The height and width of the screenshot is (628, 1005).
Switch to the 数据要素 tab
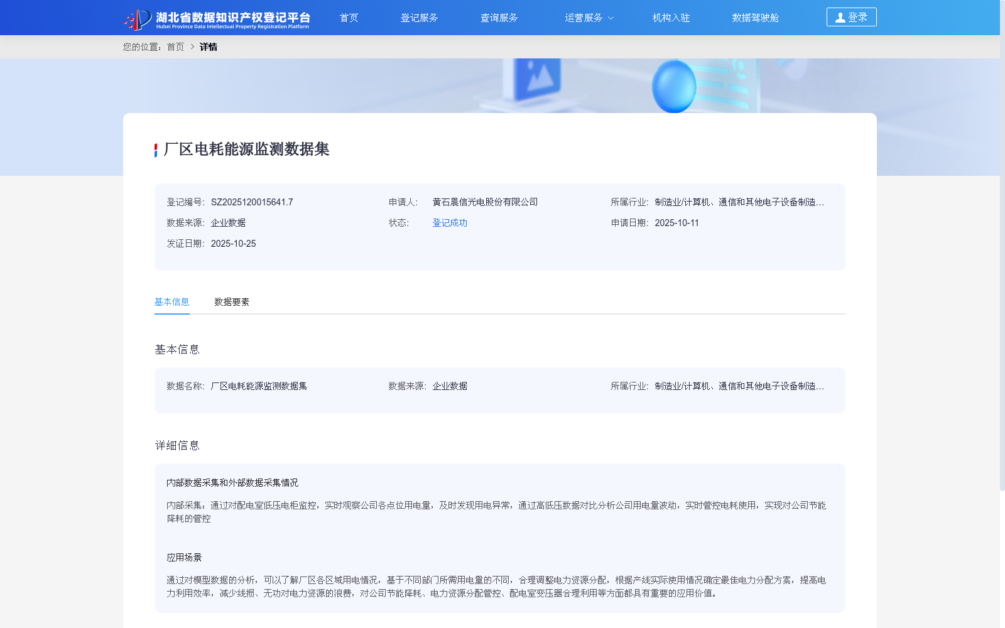click(232, 302)
